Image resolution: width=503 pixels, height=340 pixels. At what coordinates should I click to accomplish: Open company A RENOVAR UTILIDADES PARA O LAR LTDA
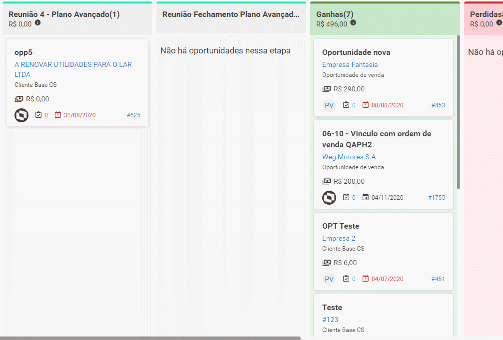click(73, 69)
